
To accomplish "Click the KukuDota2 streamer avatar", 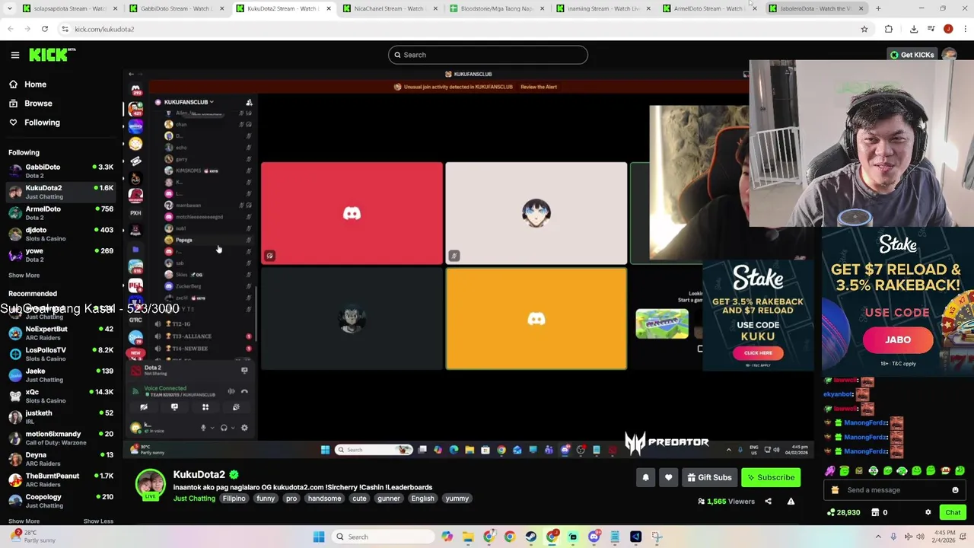I will pyautogui.click(x=150, y=485).
